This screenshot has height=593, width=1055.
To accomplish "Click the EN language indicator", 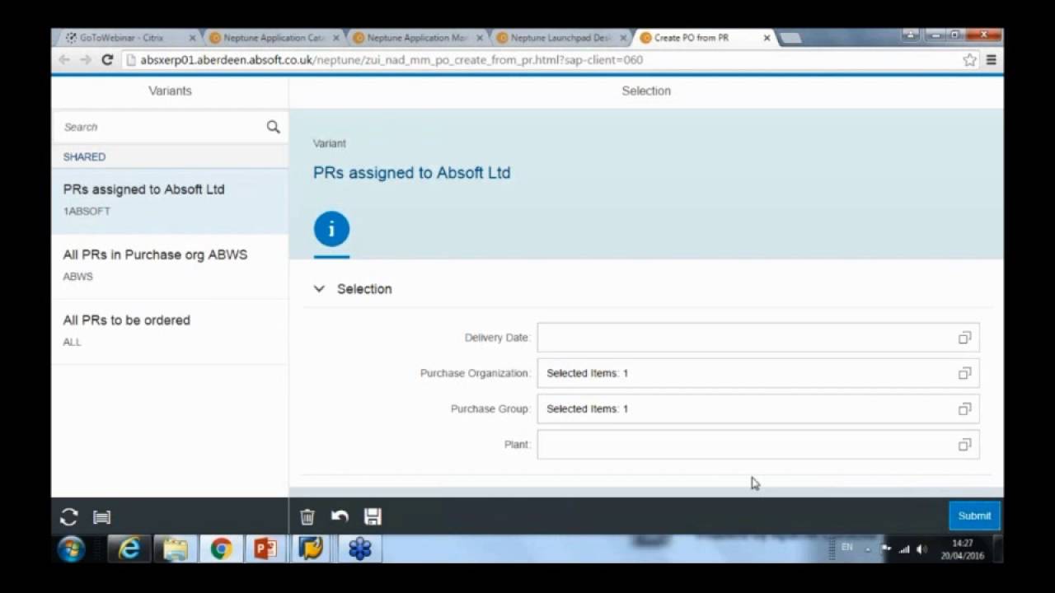I will [x=846, y=548].
